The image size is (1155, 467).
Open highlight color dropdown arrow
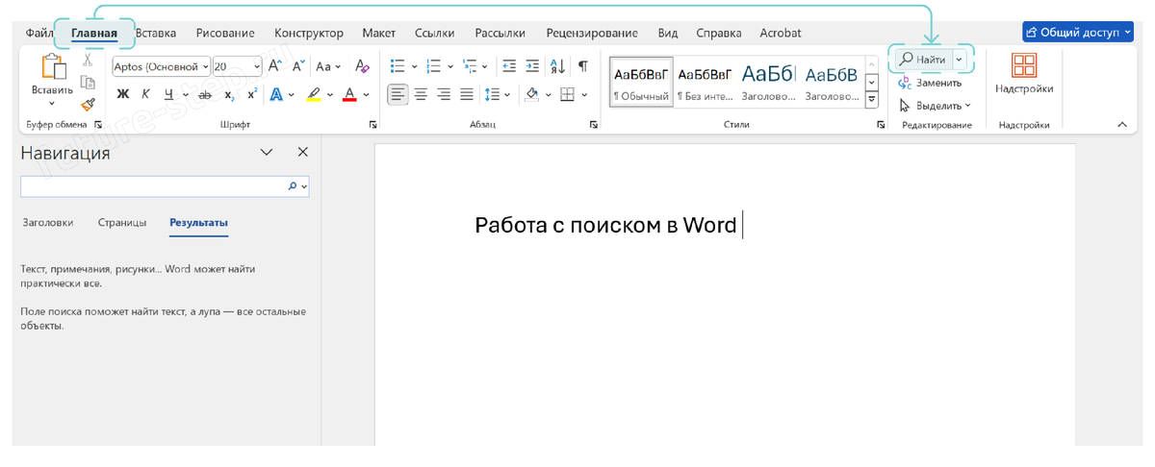point(330,94)
